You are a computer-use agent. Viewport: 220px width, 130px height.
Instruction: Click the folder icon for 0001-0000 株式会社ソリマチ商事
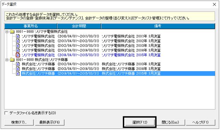click(12, 60)
